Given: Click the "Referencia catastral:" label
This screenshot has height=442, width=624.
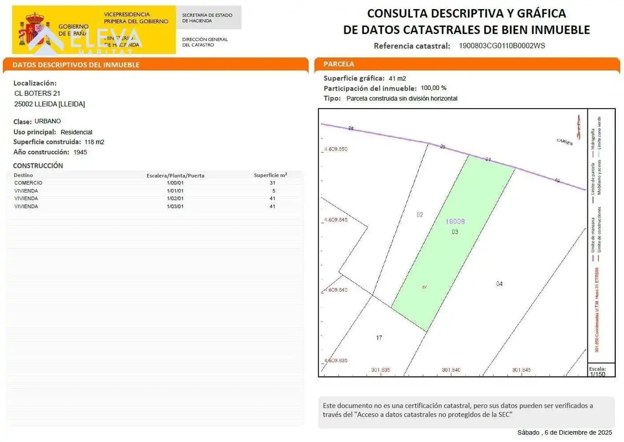Looking at the screenshot, I should [412, 46].
